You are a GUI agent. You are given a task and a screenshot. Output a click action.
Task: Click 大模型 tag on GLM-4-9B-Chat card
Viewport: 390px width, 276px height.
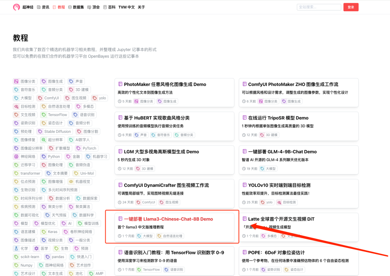(x=268, y=169)
